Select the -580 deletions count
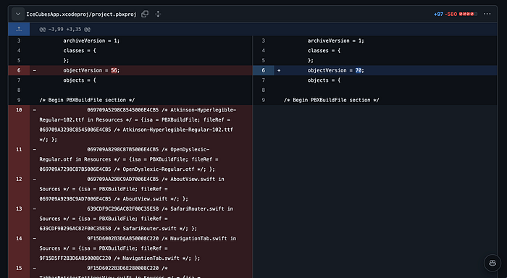The height and width of the screenshot is (278, 507). [451, 14]
